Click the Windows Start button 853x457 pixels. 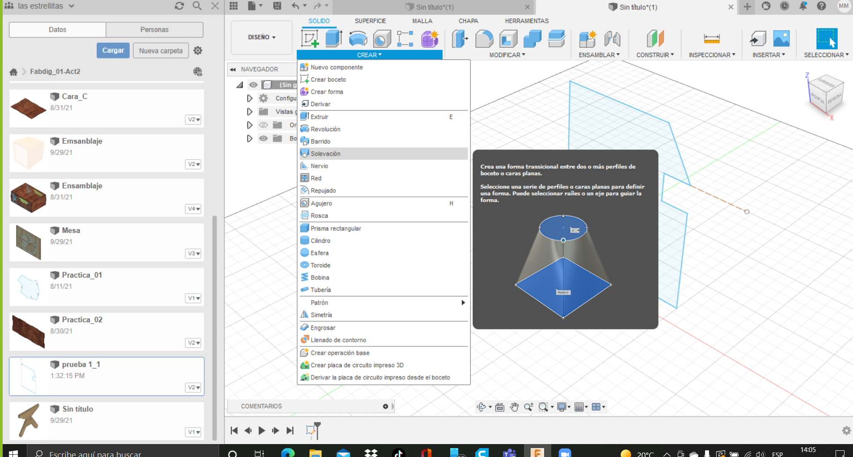point(13,453)
